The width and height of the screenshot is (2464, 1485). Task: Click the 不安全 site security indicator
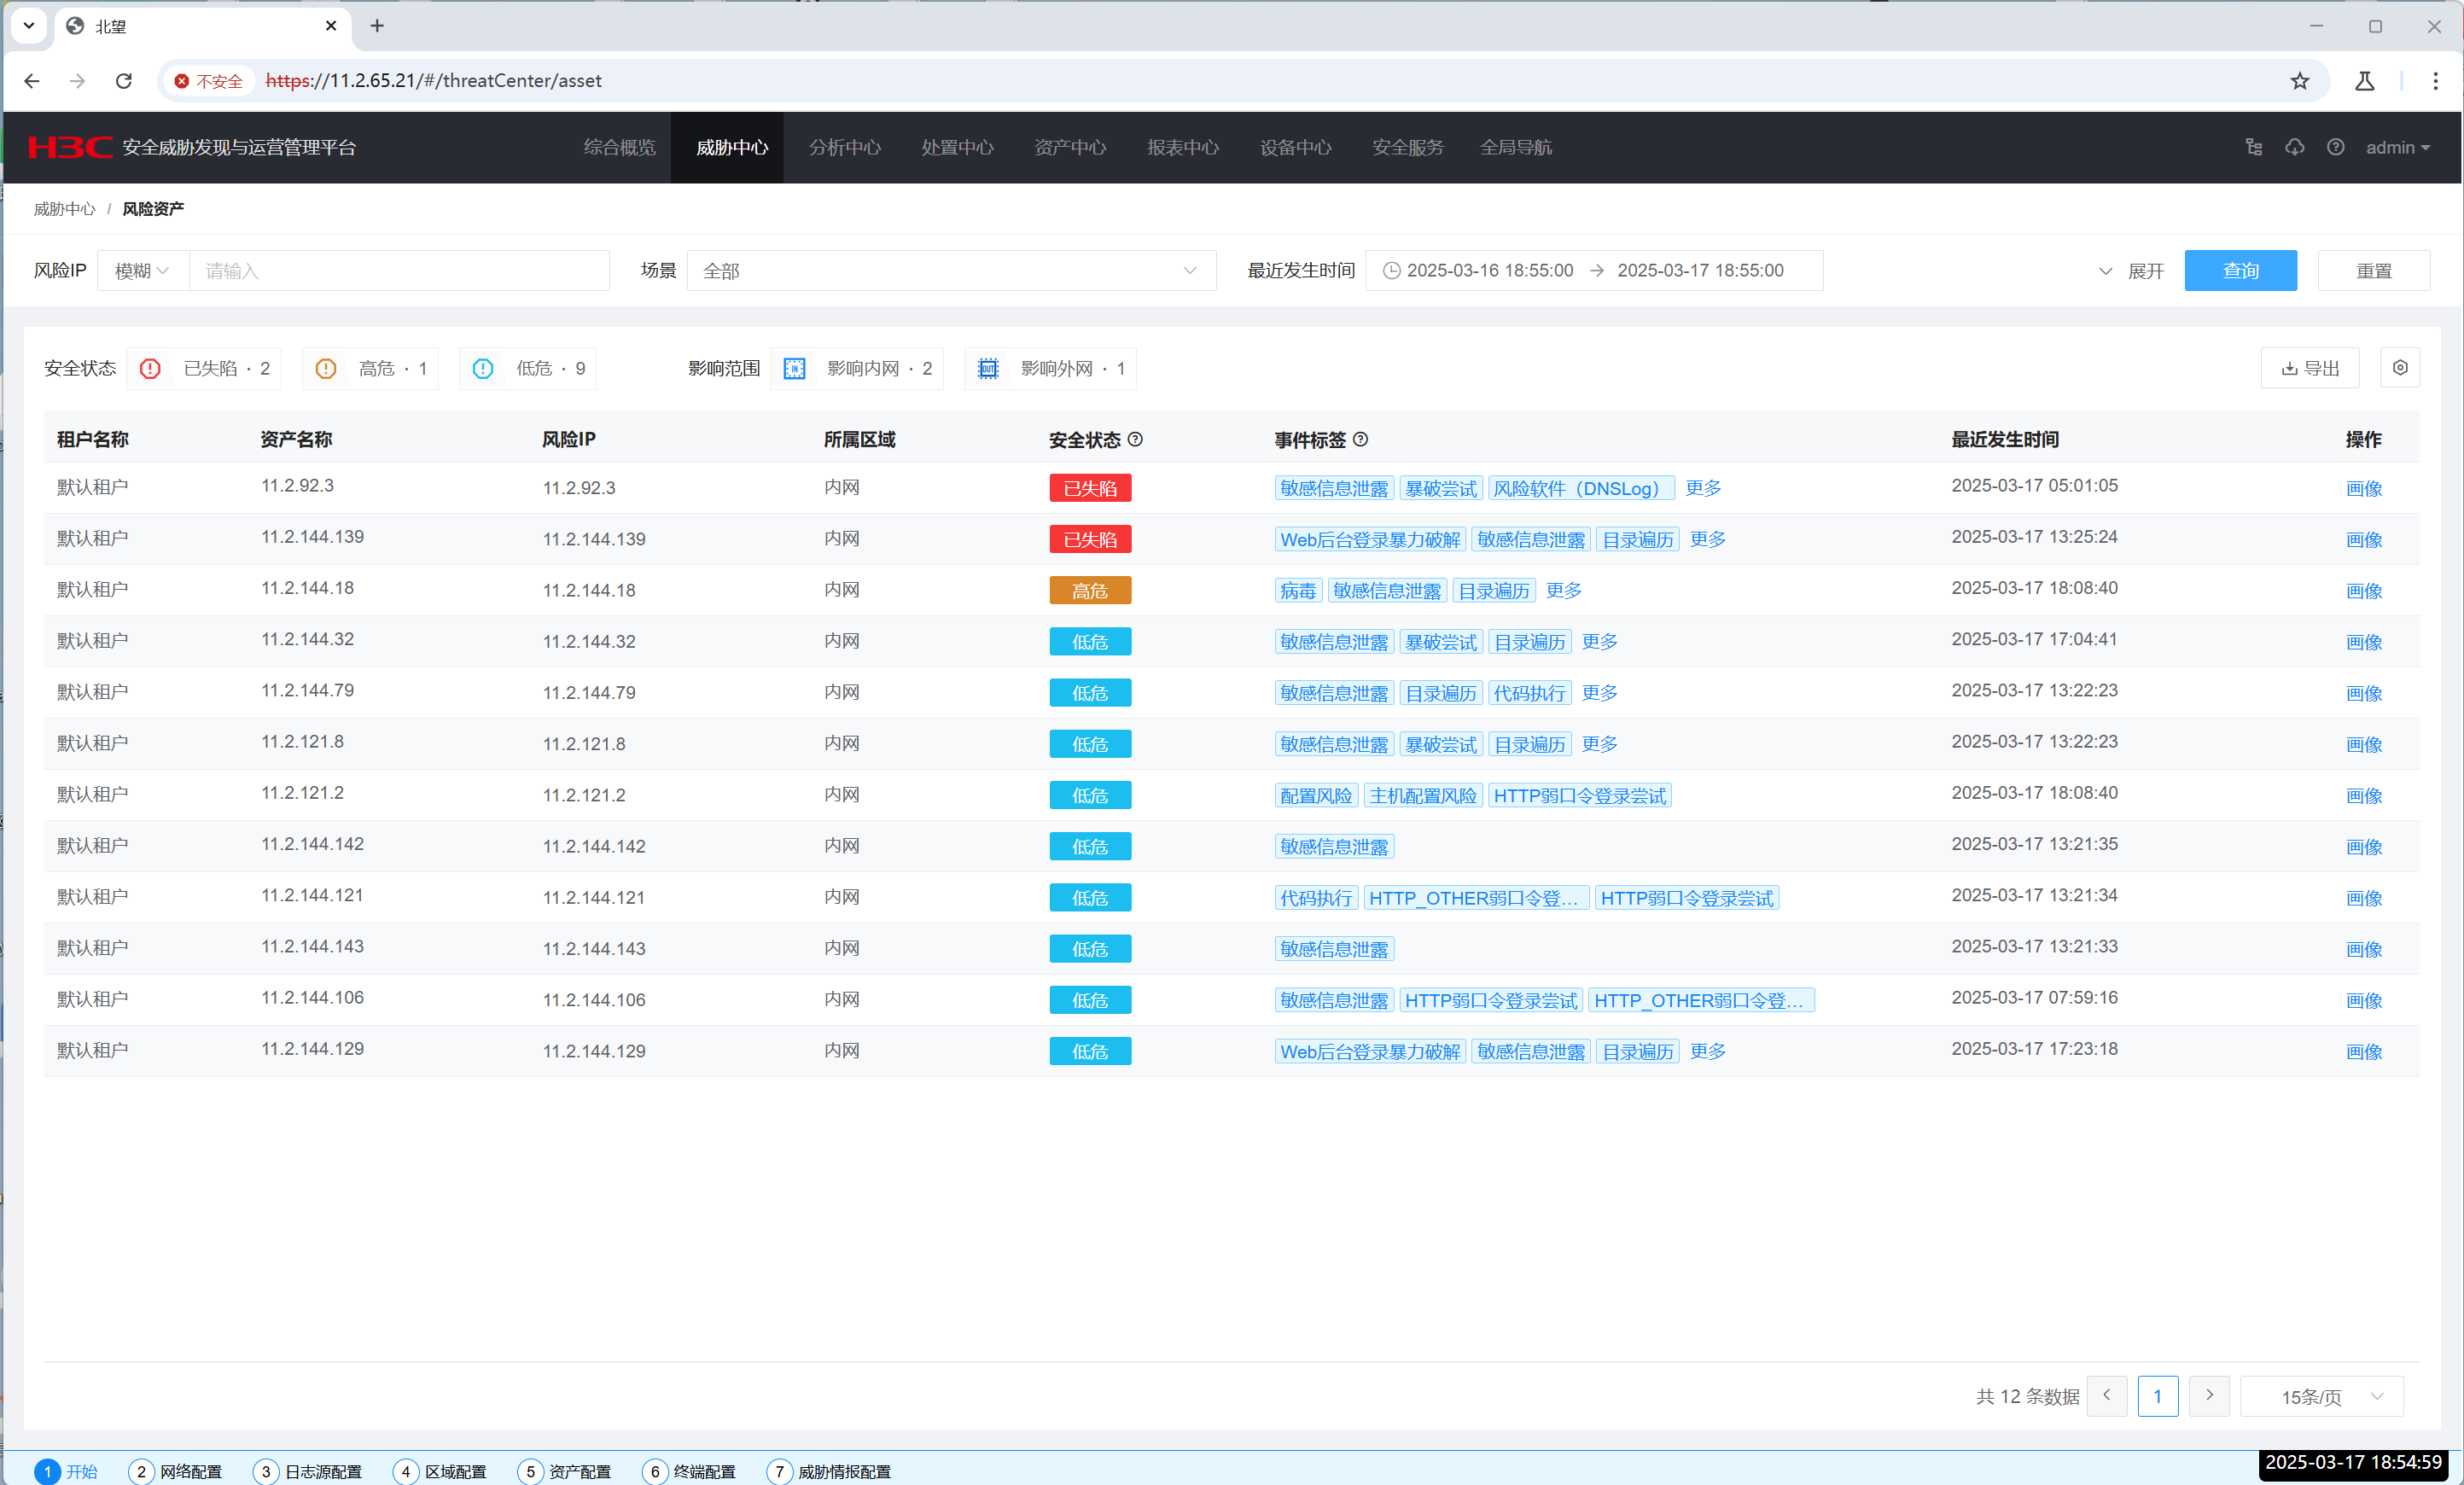pos(208,81)
